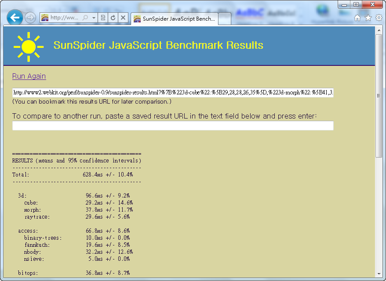Click the bookmark this results URL note

(92, 102)
